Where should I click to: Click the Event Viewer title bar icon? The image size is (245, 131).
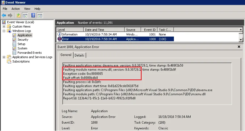[x=3, y=2]
